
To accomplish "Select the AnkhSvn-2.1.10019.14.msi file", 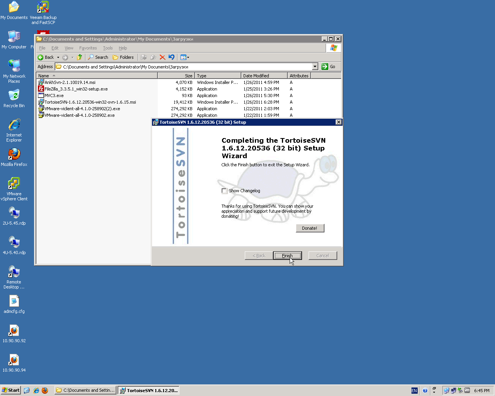I will click(x=67, y=82).
